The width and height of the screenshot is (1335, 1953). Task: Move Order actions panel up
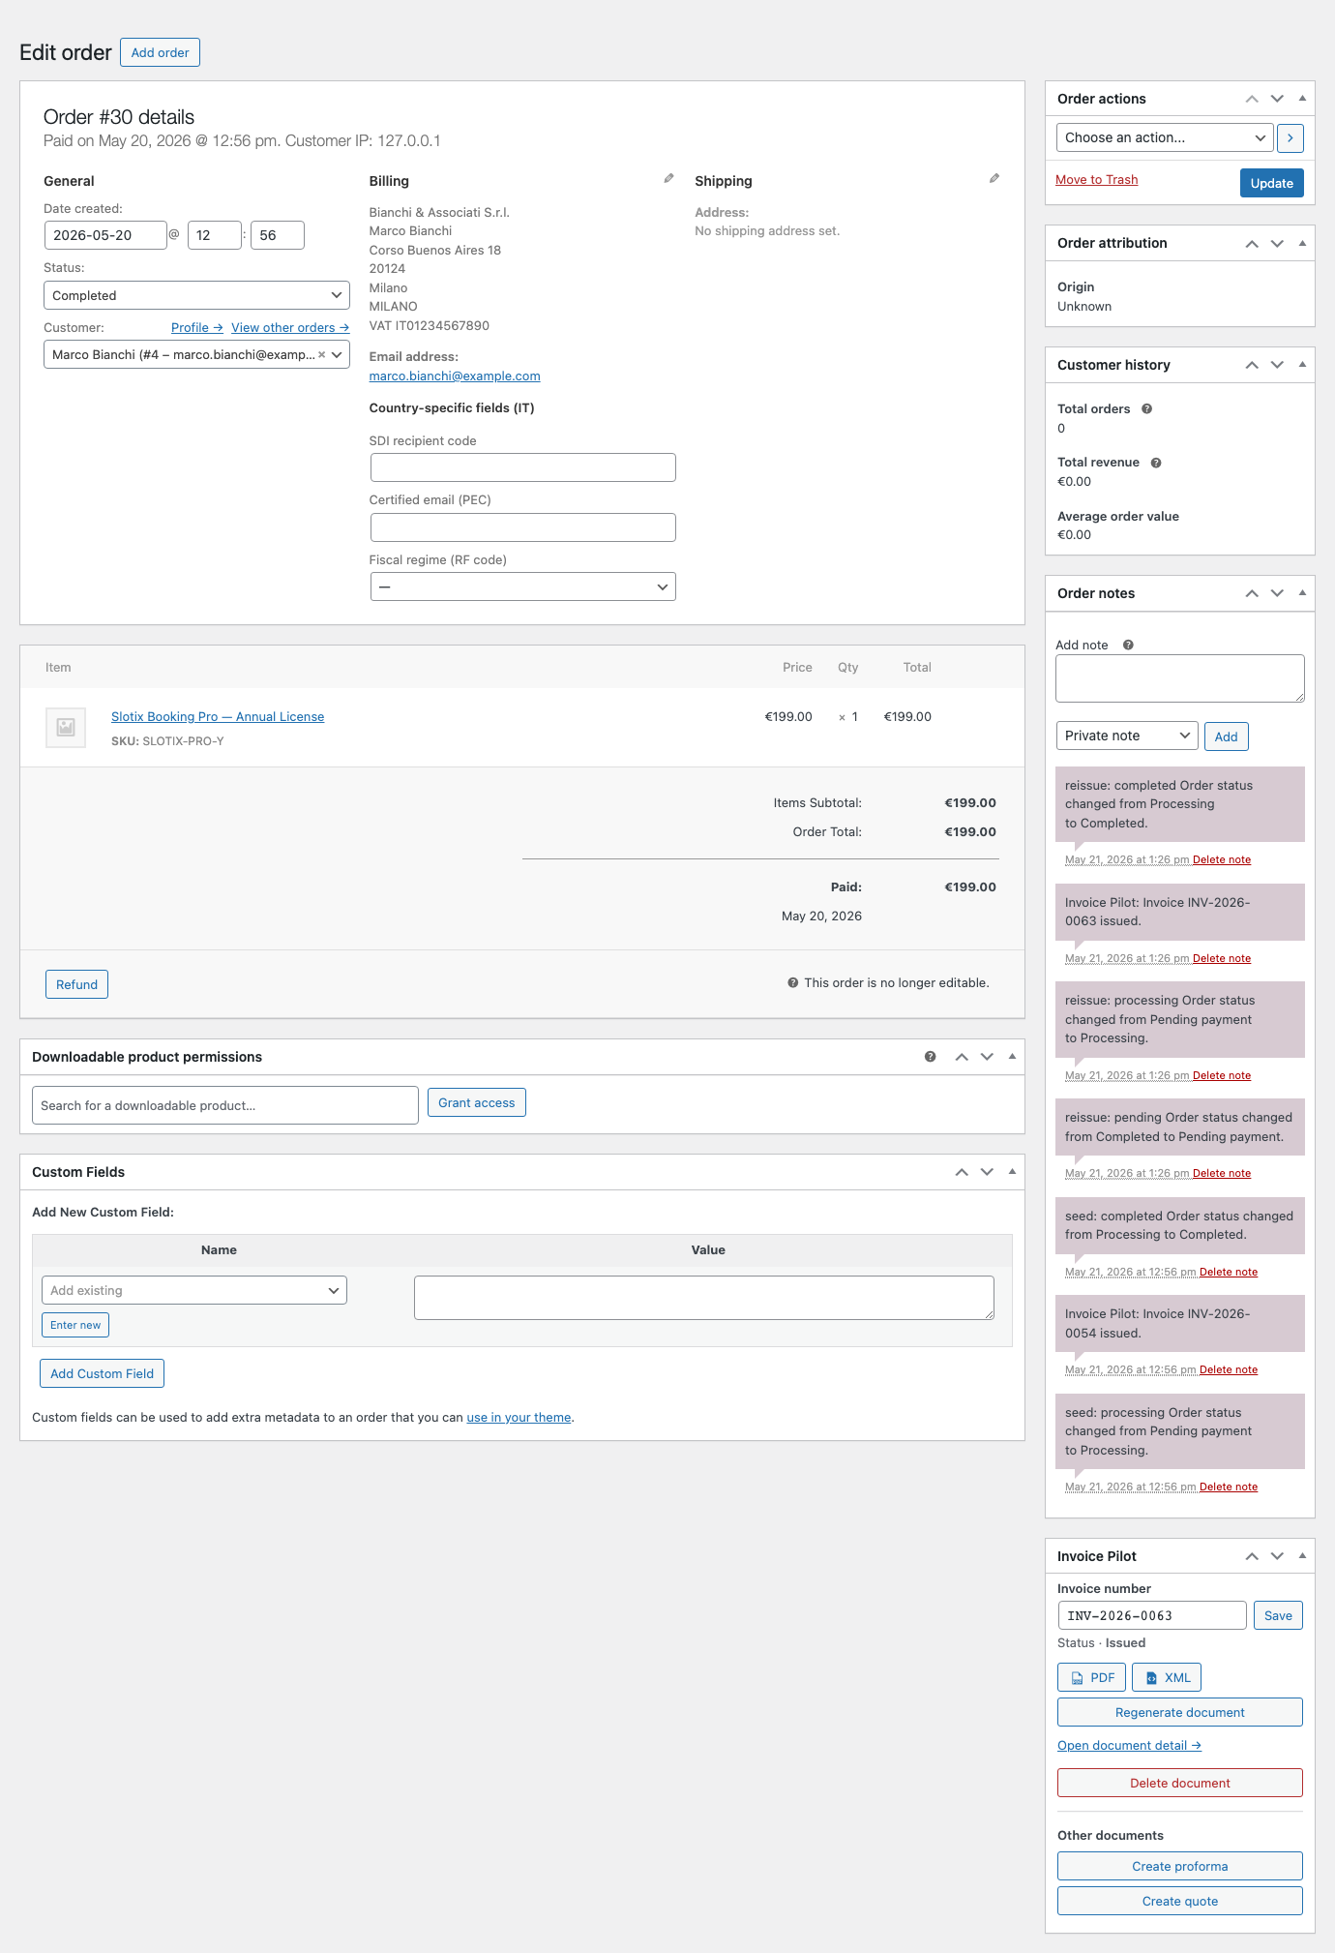1252,99
